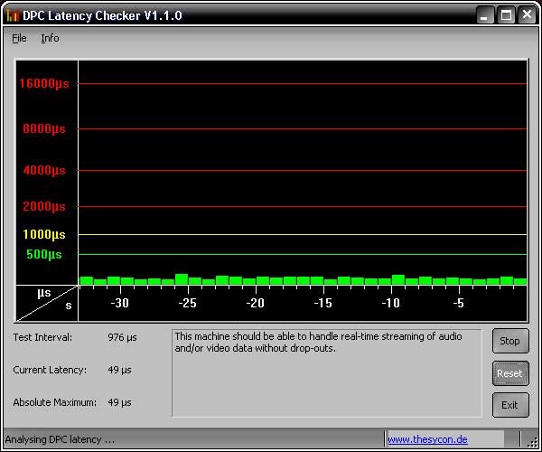The width and height of the screenshot is (542, 452).
Task: Click the Current Latency label
Action: click(50, 370)
